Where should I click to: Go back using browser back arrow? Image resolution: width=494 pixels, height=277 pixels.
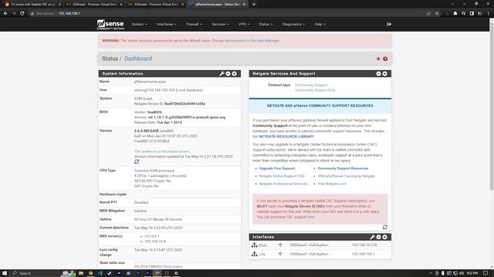tap(5, 14)
